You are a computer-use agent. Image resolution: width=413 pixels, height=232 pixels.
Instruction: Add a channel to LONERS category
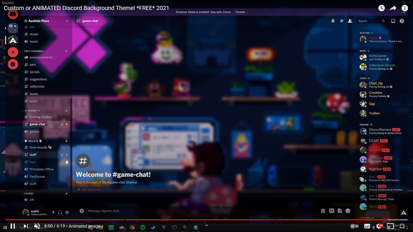click(66, 193)
